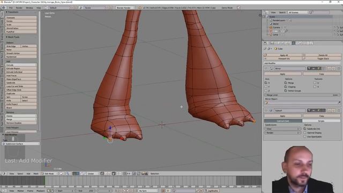This screenshot has height=193, width=343.
Task: Select RenderLayers in the outliner
Action: (x=279, y=20)
